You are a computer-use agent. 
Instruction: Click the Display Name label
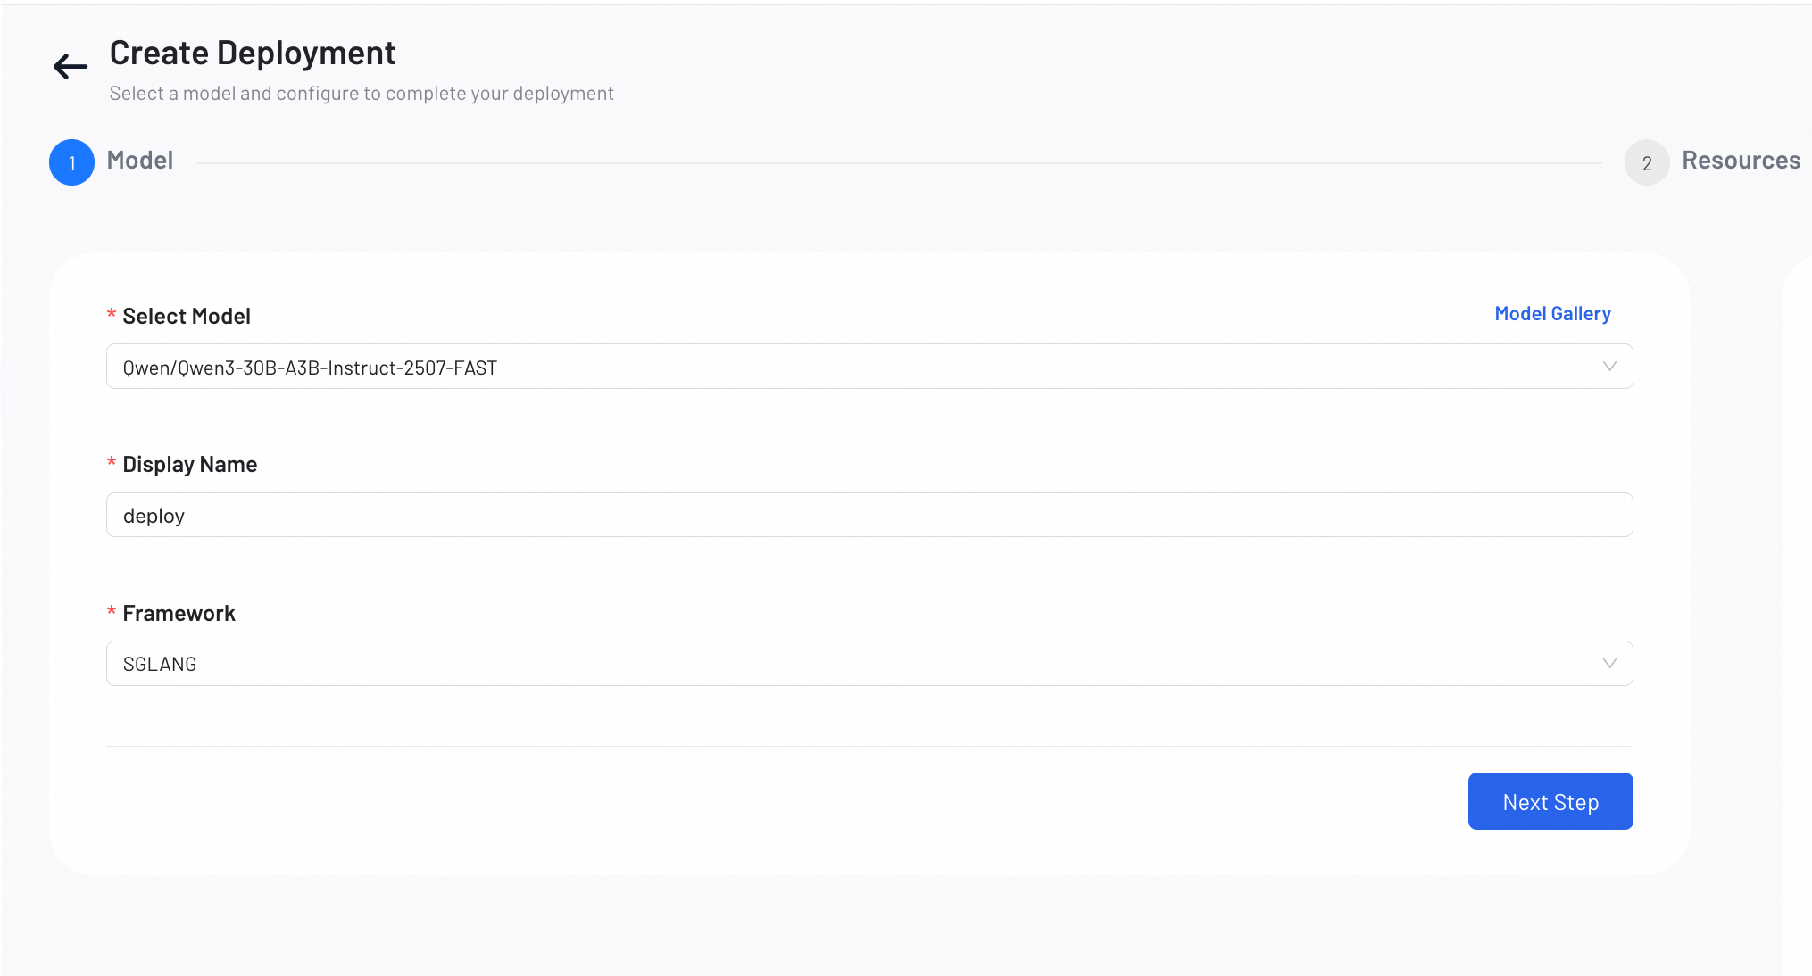tap(190, 465)
